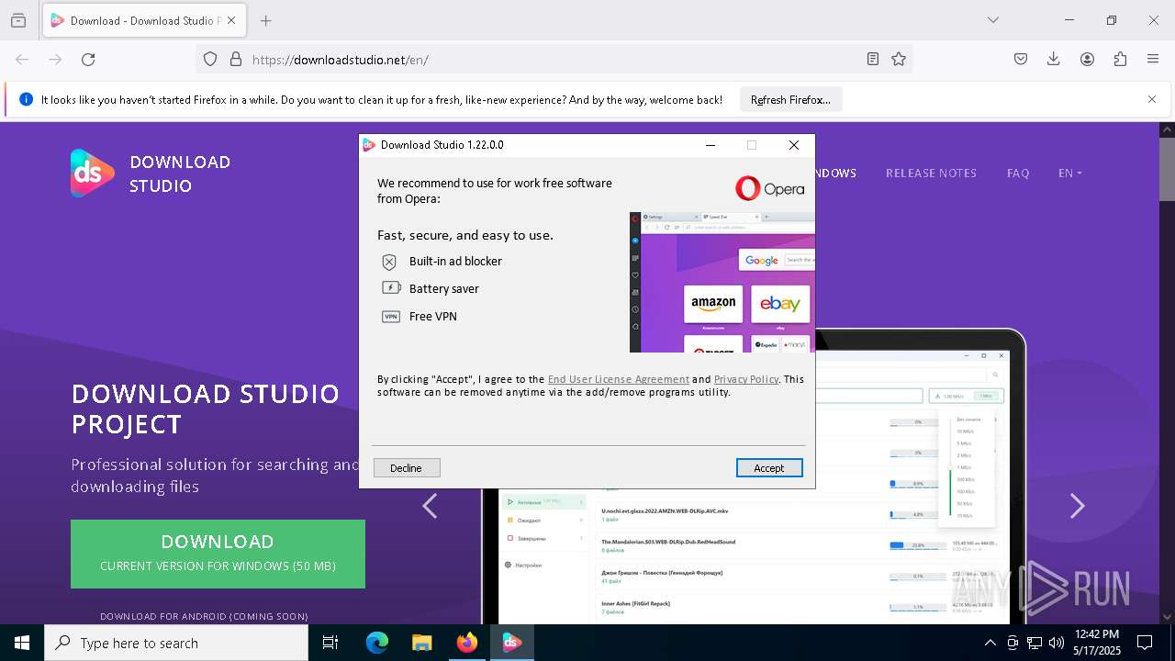The width and height of the screenshot is (1175, 661).
Task: Go to the previous carousel slide
Action: [430, 506]
